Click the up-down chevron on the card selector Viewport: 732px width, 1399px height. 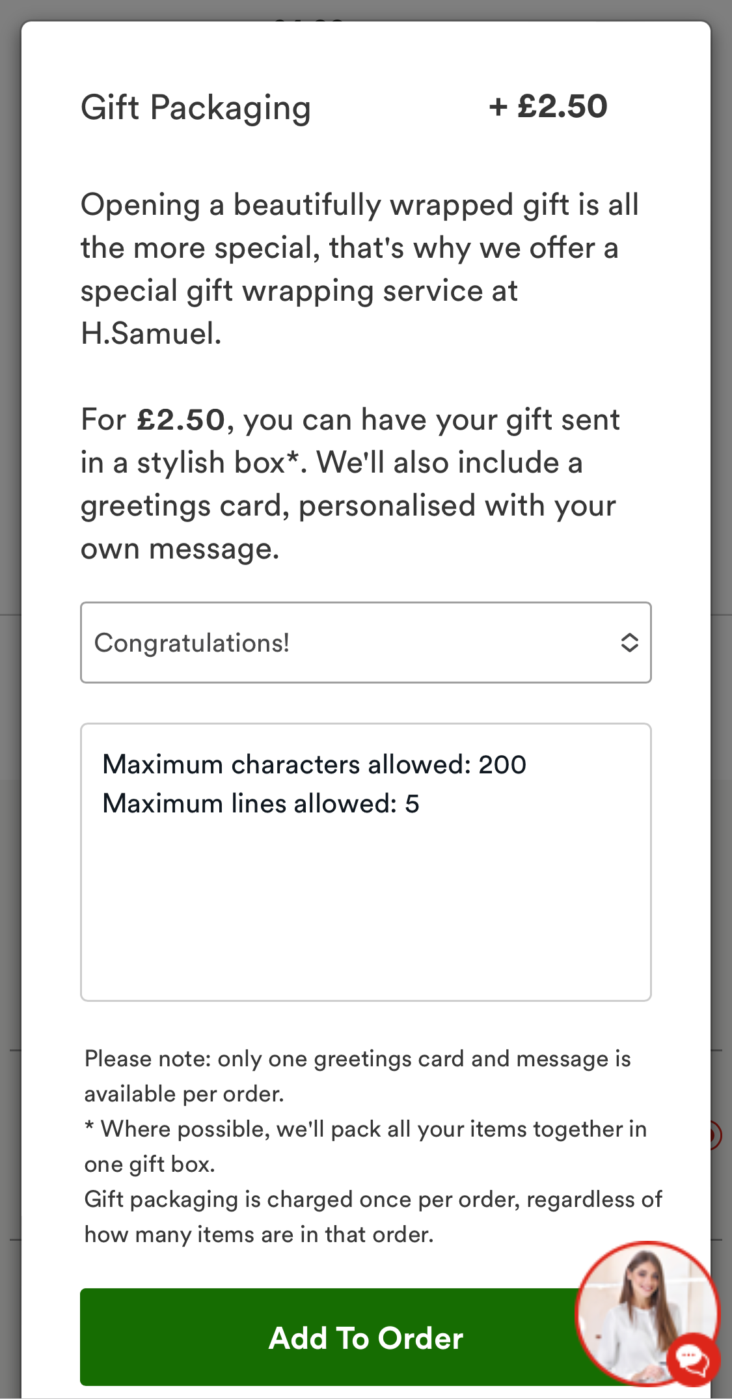pyautogui.click(x=629, y=643)
